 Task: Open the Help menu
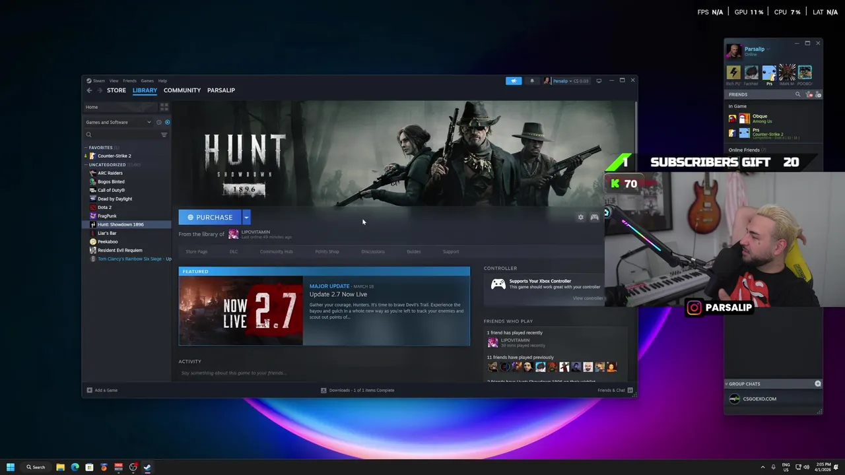click(x=162, y=80)
